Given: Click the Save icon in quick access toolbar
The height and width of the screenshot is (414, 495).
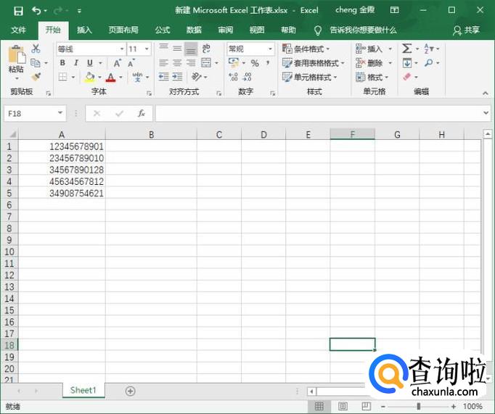Looking at the screenshot, I should point(18,11).
